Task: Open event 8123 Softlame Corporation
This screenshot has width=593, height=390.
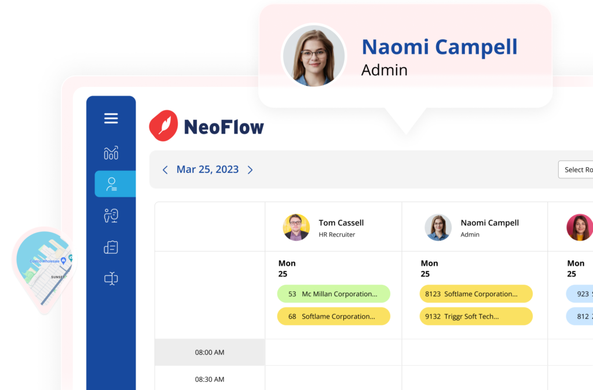Action: click(x=475, y=294)
